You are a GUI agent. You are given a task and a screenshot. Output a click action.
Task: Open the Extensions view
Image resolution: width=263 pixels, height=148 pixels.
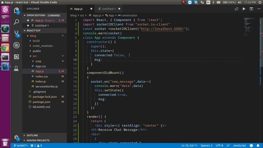(16, 57)
